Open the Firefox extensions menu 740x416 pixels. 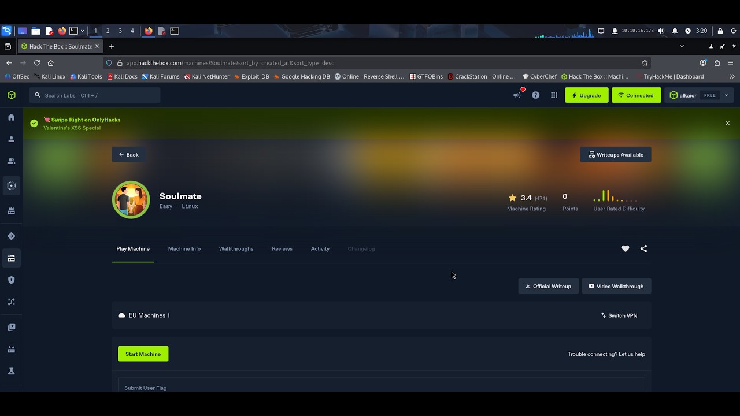[717, 62]
